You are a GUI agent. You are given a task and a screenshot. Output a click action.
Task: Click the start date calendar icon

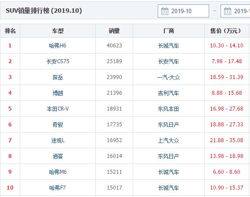(164, 11)
